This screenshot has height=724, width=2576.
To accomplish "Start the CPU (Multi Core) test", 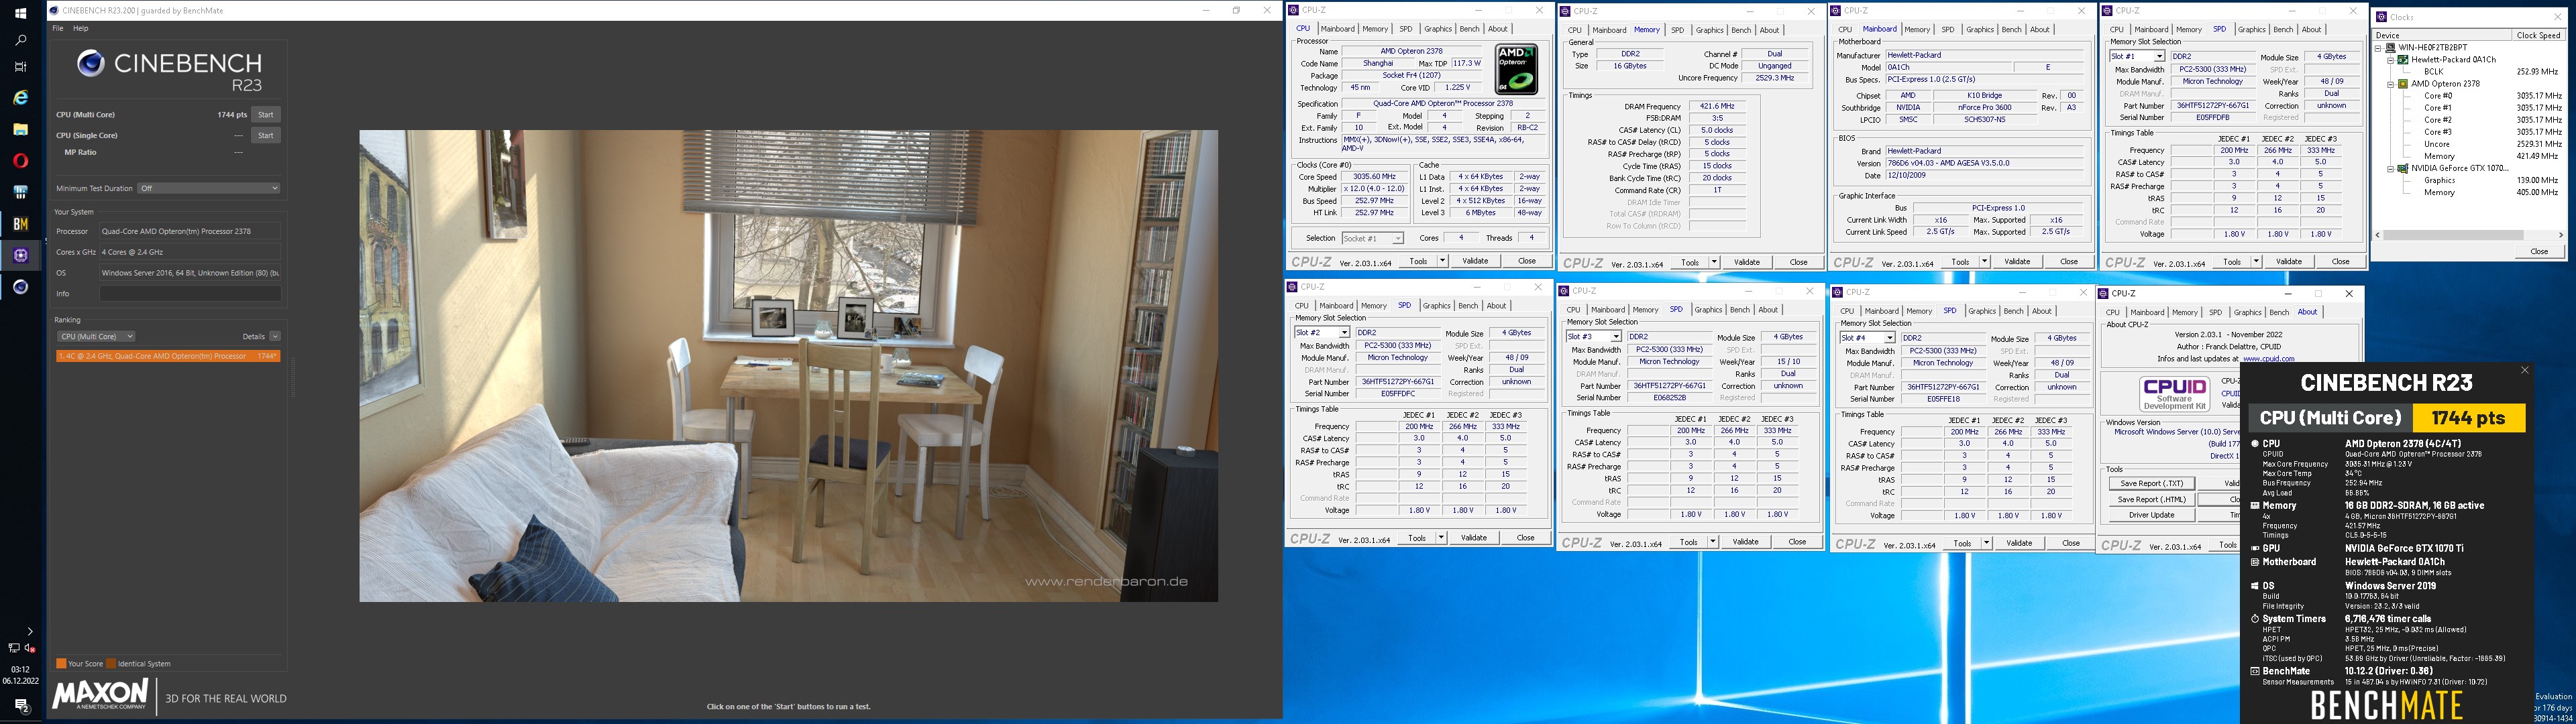I will point(265,114).
